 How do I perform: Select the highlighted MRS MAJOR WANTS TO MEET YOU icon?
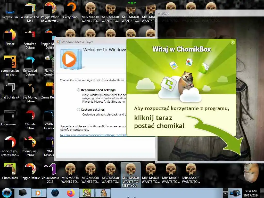pyautogui.click(x=130, y=175)
